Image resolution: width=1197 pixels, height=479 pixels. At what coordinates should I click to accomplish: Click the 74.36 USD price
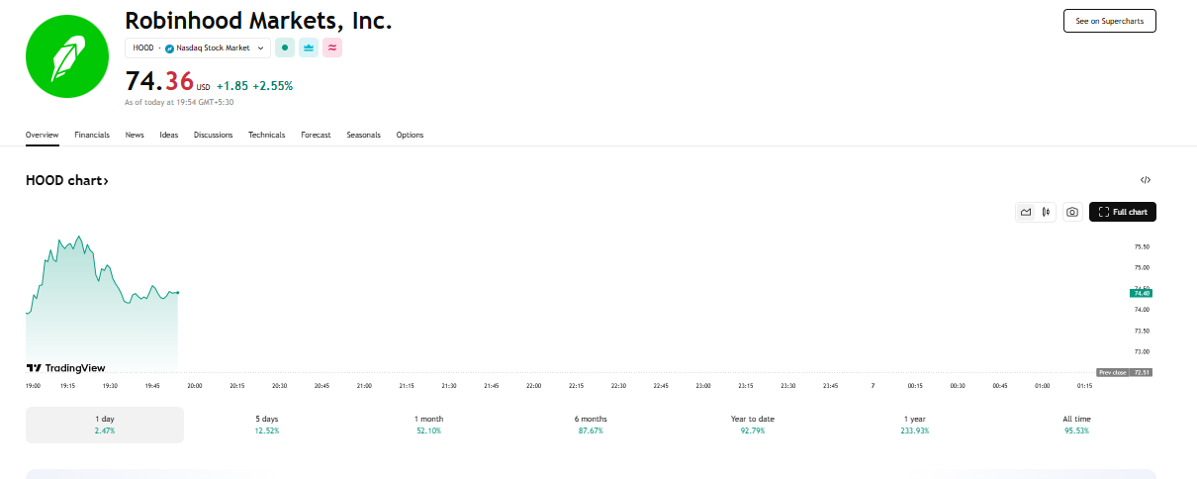click(x=168, y=81)
